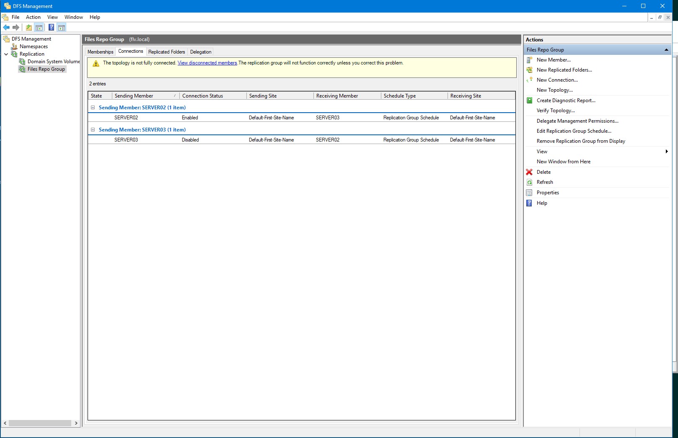Collapse the Sending Member: SERVER03 group
This screenshot has height=438, width=678.
(93, 129)
